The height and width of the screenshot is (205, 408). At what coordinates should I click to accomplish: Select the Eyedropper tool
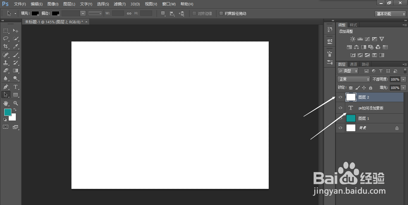(x=16, y=46)
